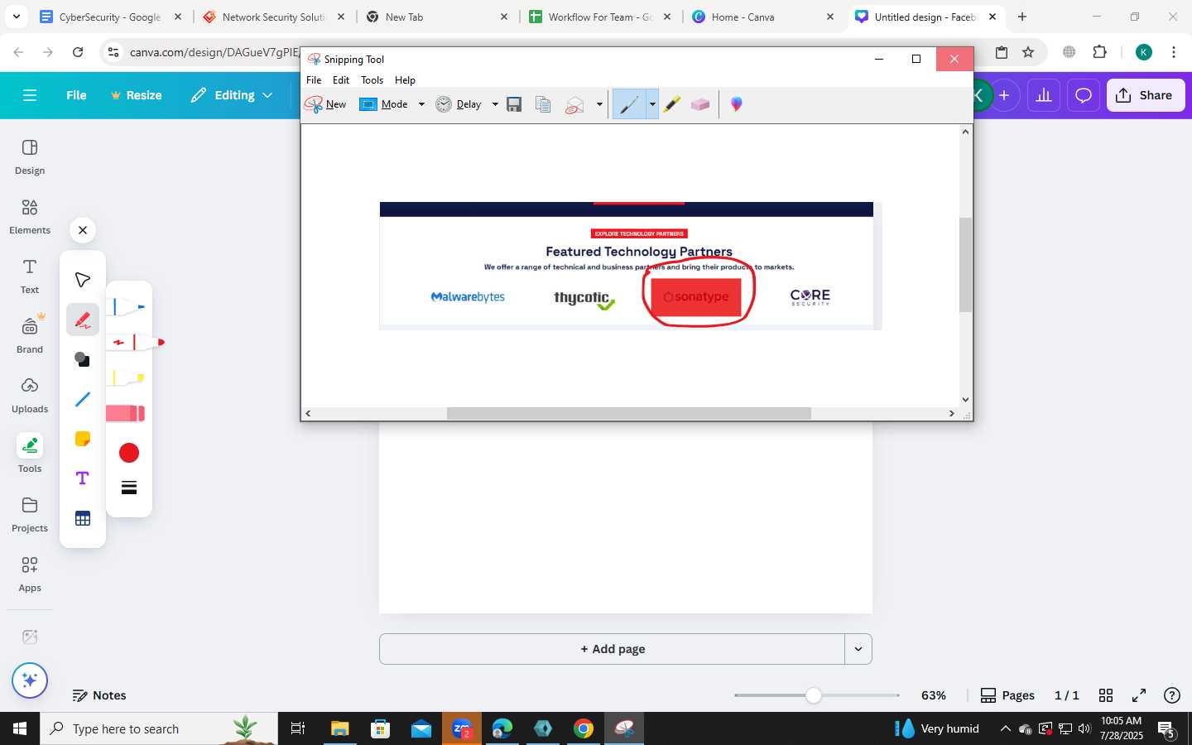Image resolution: width=1192 pixels, height=745 pixels.
Task: Open the Canva comments speech bubble
Action: click(1084, 95)
